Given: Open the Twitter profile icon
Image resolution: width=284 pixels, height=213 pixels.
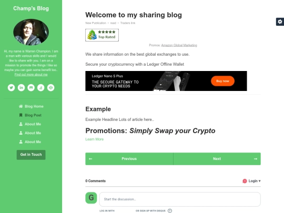Looking at the screenshot, I should click(x=11, y=88).
